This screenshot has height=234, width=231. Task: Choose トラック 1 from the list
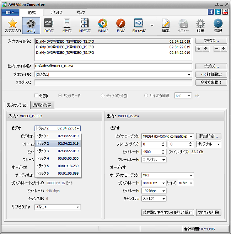tap(58, 136)
